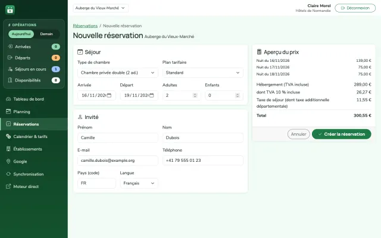Click the Pays (code) field FR
The height and width of the screenshot is (238, 381).
click(96, 183)
